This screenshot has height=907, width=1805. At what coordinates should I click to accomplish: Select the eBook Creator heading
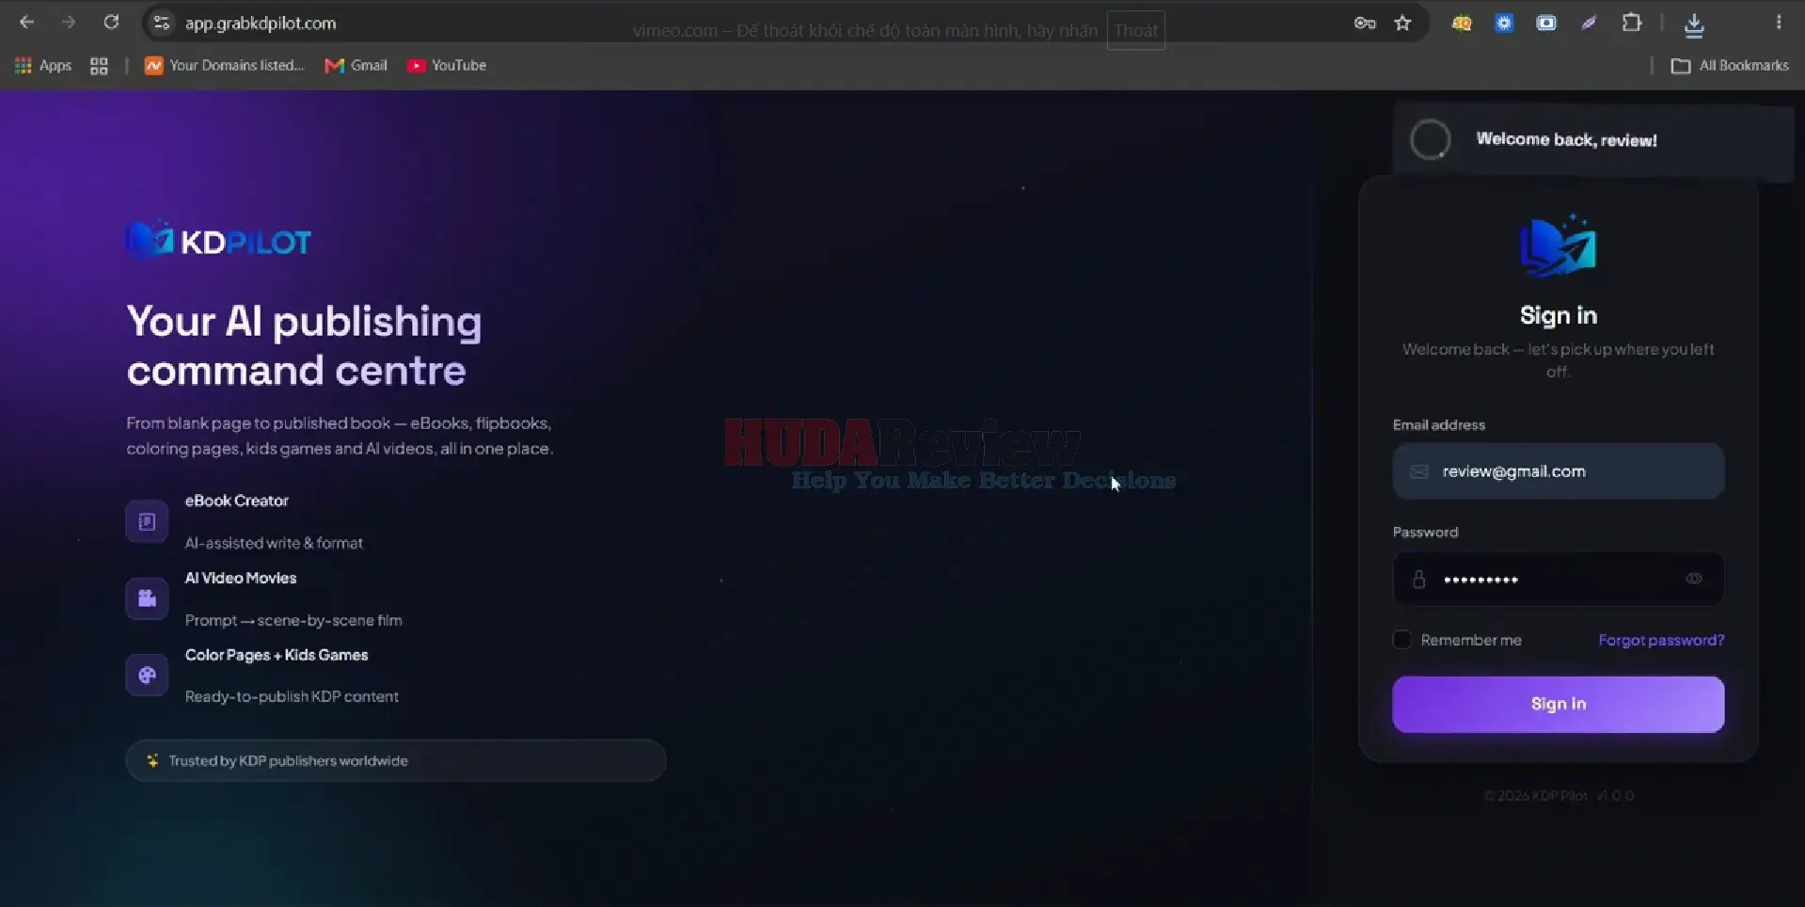point(237,501)
